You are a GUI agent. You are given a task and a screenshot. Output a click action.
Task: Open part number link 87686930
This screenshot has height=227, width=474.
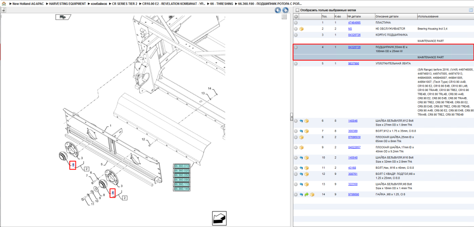354,137
